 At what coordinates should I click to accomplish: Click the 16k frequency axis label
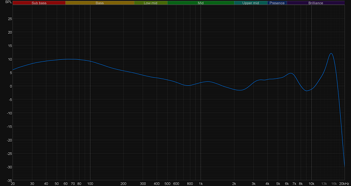click(334, 184)
